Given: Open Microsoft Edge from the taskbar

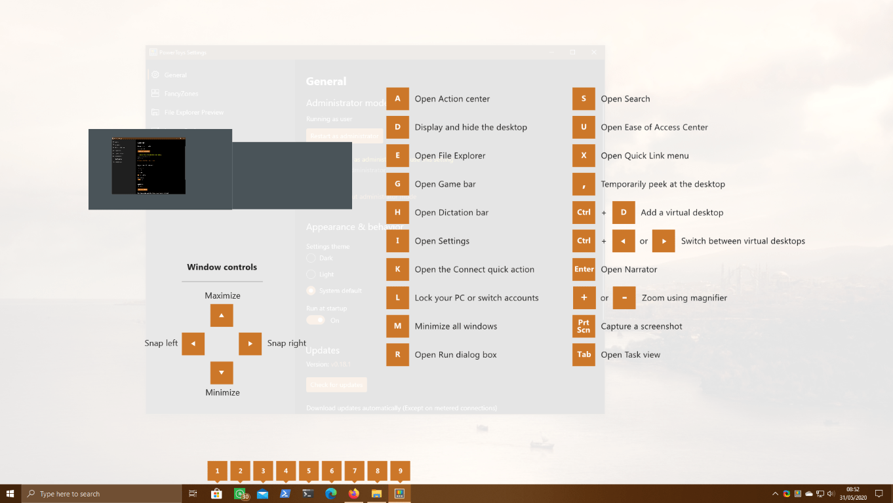Looking at the screenshot, I should 330,493.
